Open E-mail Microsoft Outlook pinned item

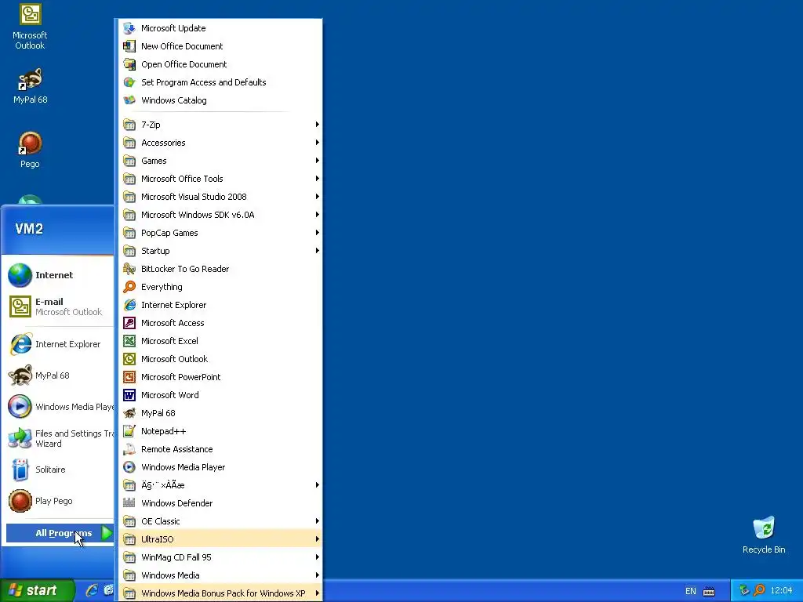tap(59, 306)
